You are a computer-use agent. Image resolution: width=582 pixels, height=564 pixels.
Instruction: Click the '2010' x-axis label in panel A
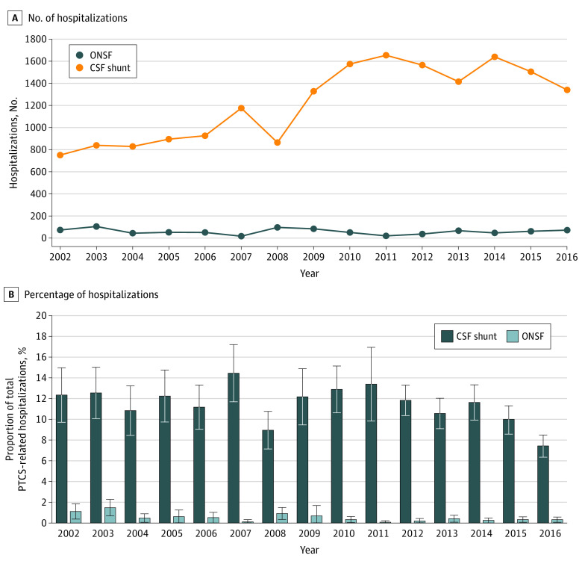coord(350,257)
